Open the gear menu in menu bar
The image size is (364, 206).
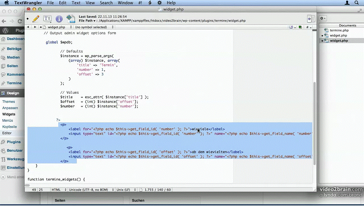[x=159, y=3]
